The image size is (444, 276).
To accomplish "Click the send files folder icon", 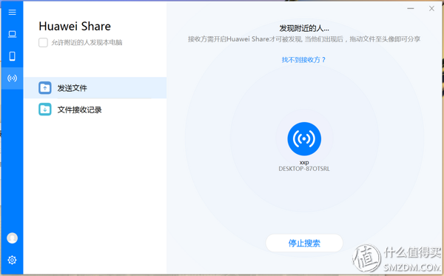I will pos(44,88).
